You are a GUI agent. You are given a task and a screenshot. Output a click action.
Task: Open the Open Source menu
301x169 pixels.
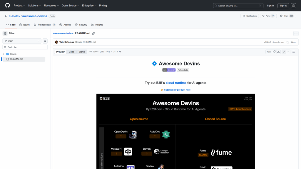coord(70,6)
